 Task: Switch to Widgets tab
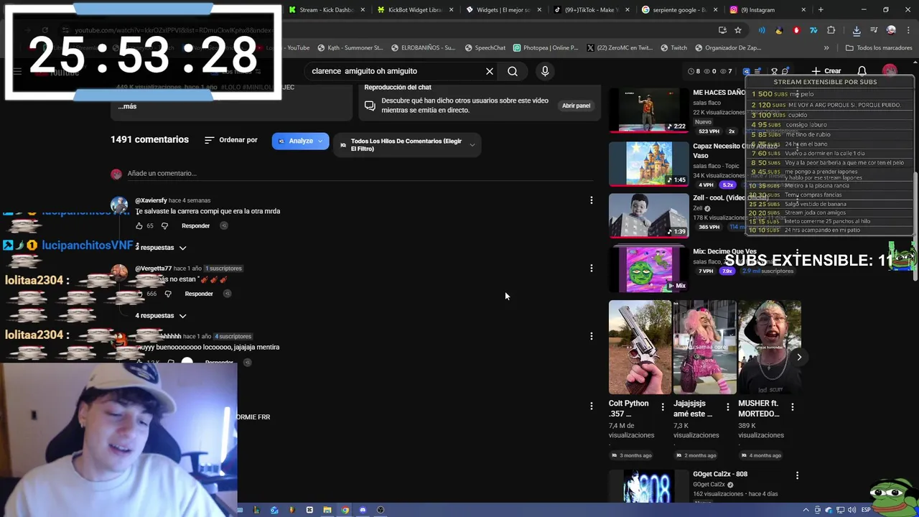503,10
